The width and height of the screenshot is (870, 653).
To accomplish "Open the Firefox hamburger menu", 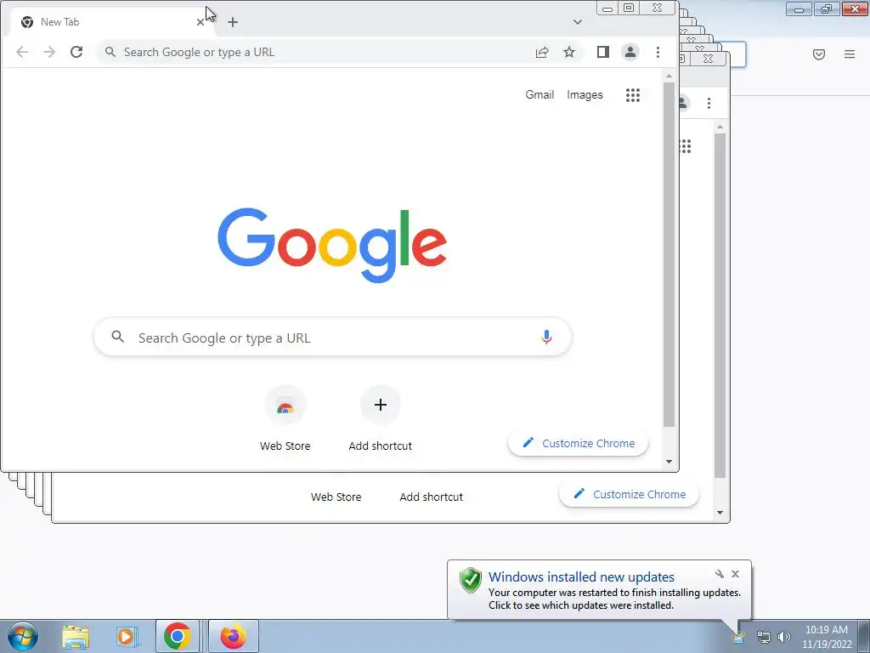I will click(850, 54).
